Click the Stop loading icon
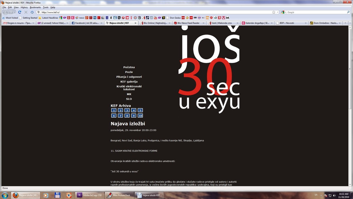 point(26,12)
